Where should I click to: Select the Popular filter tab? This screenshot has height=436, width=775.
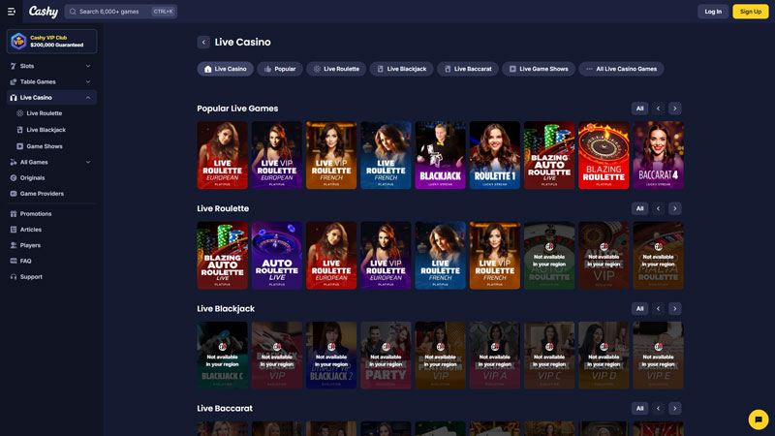[x=280, y=69]
